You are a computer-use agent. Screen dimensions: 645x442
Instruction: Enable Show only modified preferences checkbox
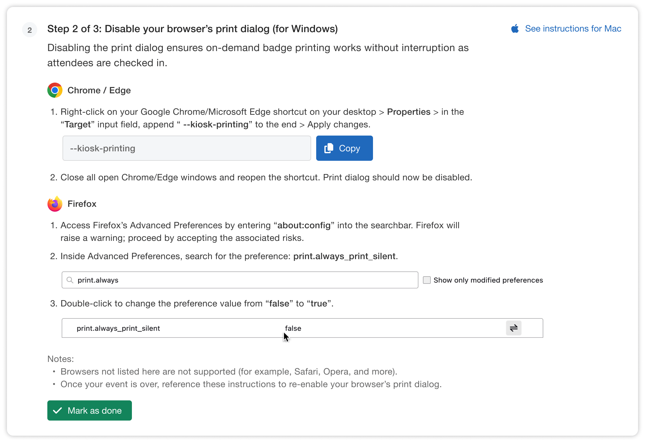click(x=427, y=280)
